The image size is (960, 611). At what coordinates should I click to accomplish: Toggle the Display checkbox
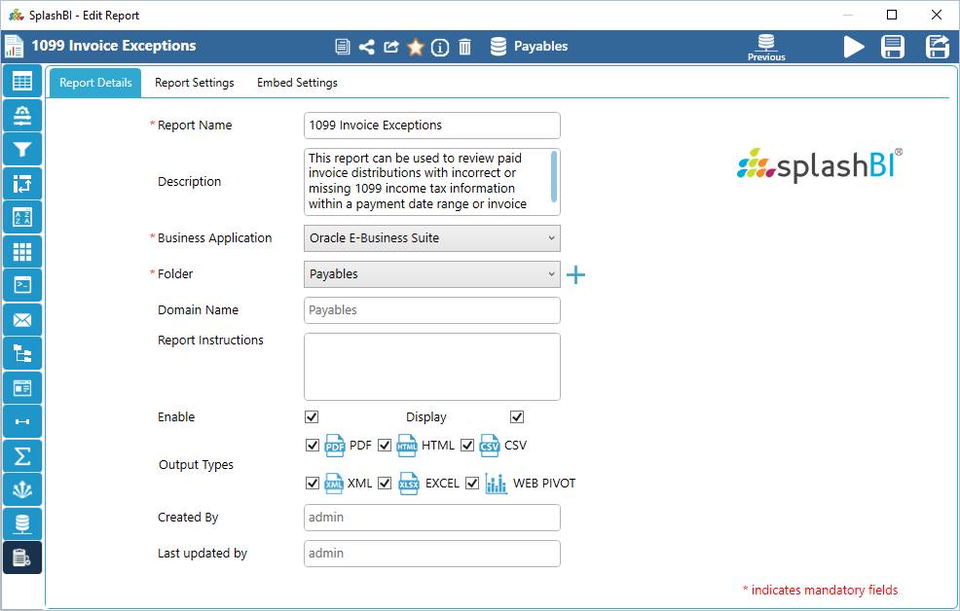click(517, 417)
